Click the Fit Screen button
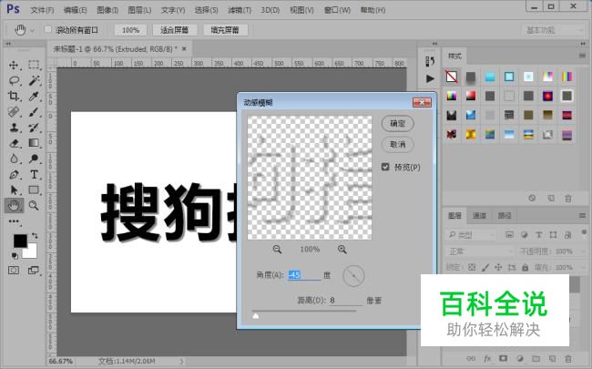The width and height of the screenshot is (592, 369). click(x=175, y=30)
